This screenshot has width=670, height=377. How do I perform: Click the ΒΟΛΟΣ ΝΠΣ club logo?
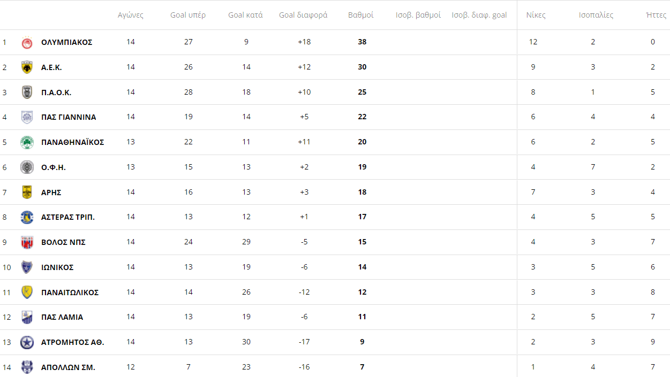click(27, 242)
